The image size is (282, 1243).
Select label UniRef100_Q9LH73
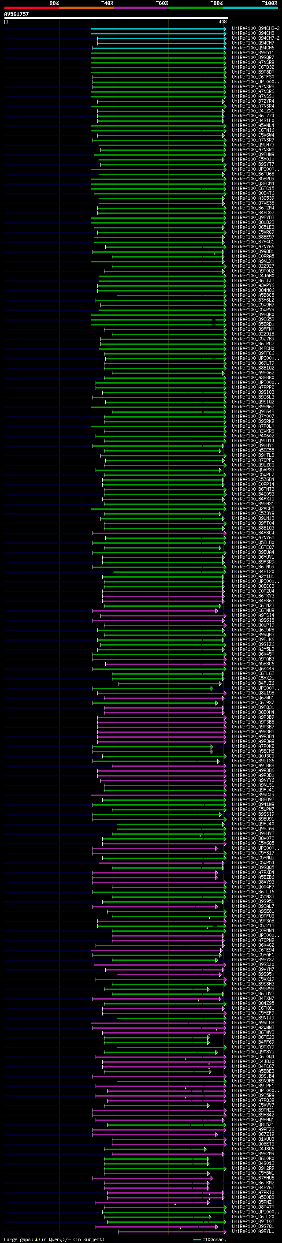253,145
